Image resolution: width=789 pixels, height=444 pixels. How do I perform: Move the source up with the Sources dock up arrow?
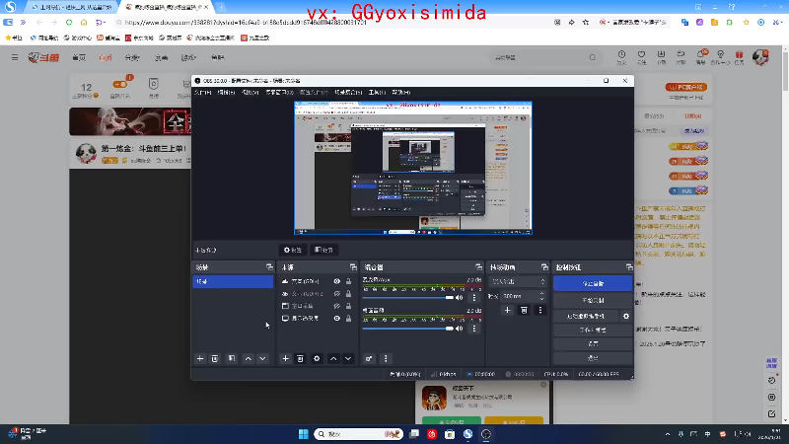click(x=333, y=358)
